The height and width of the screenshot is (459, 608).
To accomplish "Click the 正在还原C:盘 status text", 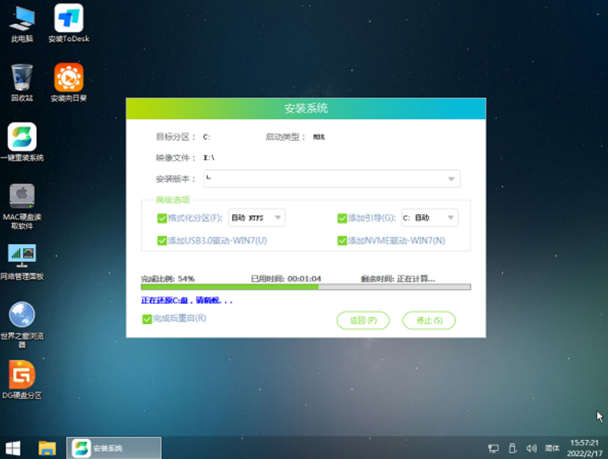I will 186,301.
